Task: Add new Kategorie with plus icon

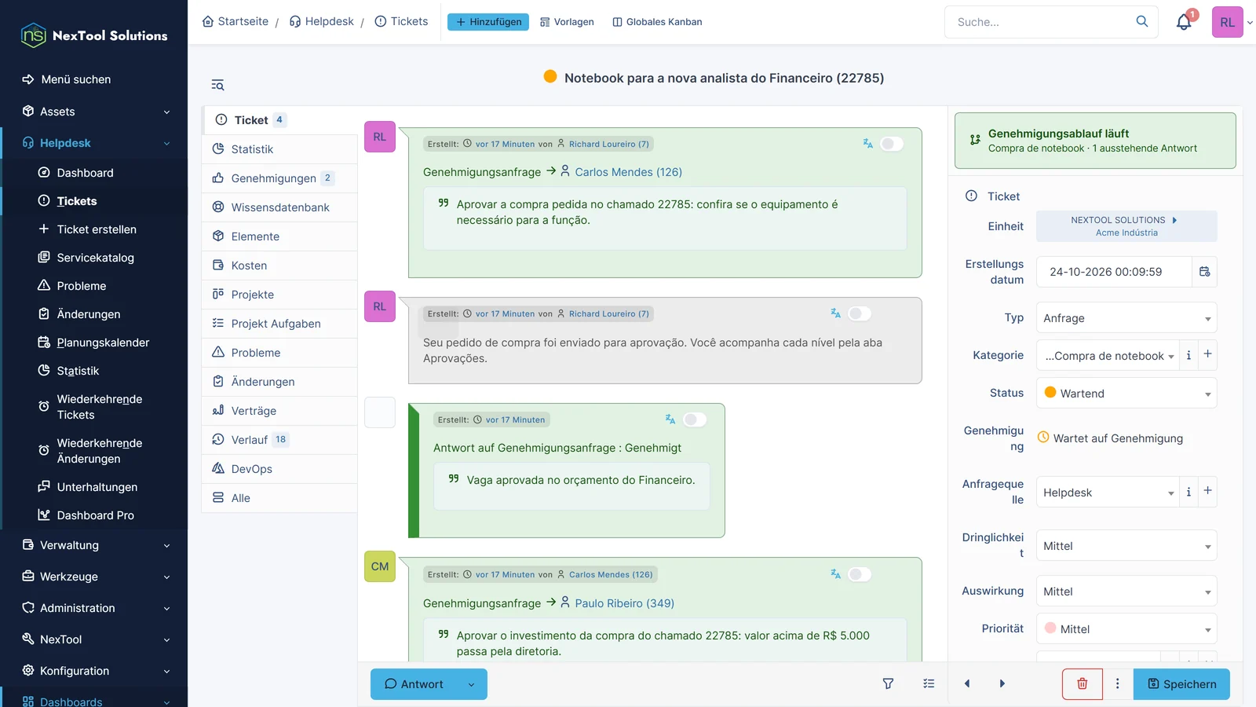Action: coord(1207,354)
